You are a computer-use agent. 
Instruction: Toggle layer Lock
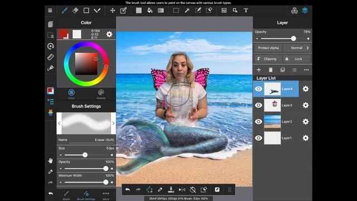click(x=297, y=59)
